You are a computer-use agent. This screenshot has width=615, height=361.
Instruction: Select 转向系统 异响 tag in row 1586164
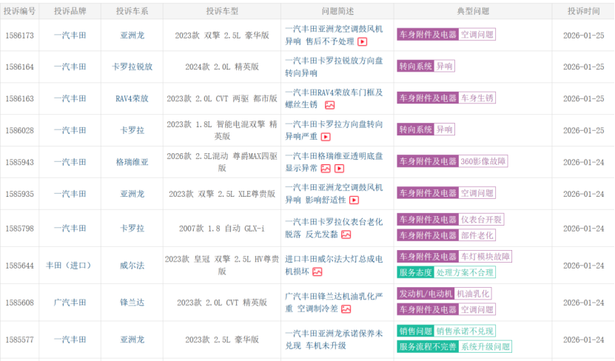coord(426,67)
